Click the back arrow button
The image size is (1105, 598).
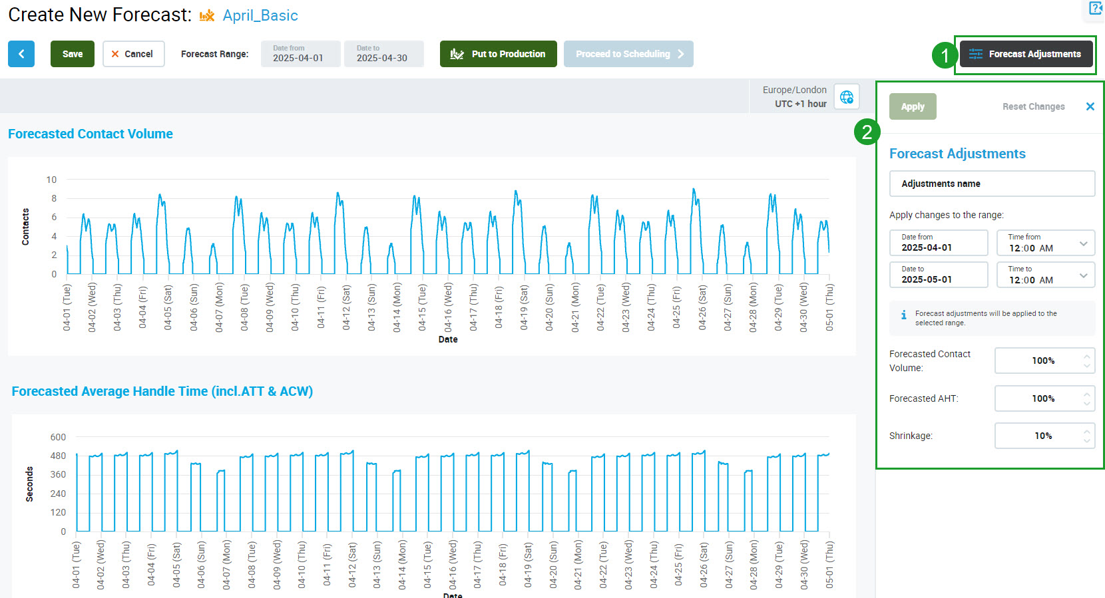pyautogui.click(x=21, y=54)
